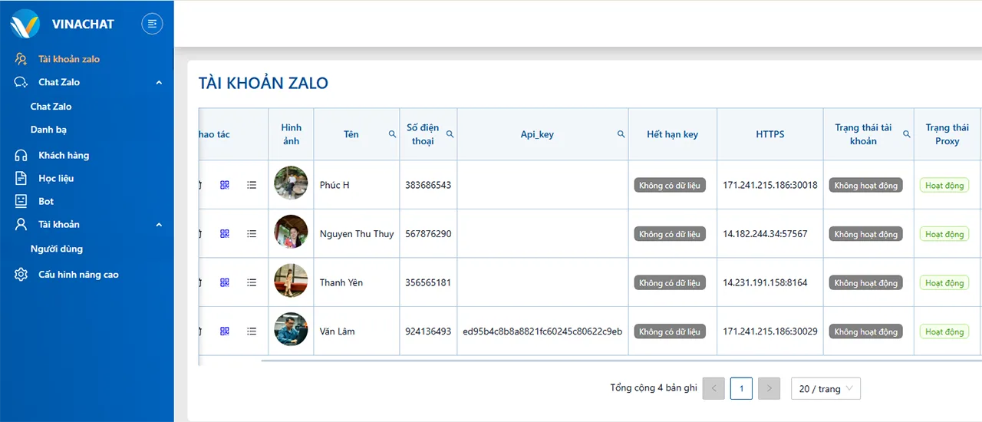The width and height of the screenshot is (982, 422).
Task: Collapse the Tài khoản sidebar group
Action: pyautogui.click(x=159, y=225)
